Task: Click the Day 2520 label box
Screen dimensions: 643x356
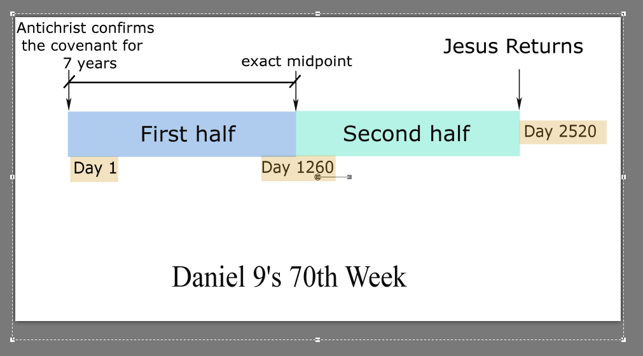Action: point(563,132)
